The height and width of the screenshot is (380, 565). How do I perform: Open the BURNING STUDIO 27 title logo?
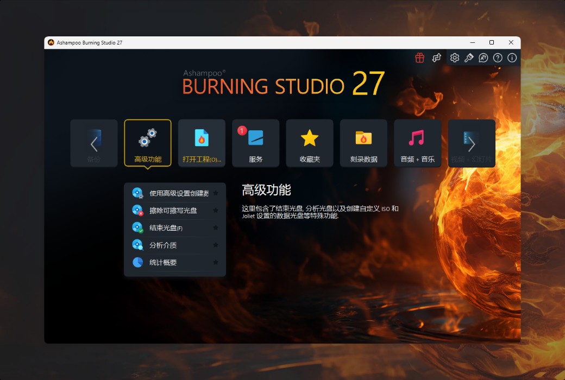[x=282, y=85]
